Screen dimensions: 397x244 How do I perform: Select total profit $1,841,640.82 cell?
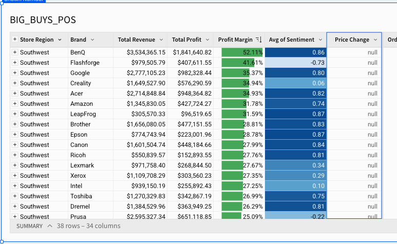(x=191, y=52)
